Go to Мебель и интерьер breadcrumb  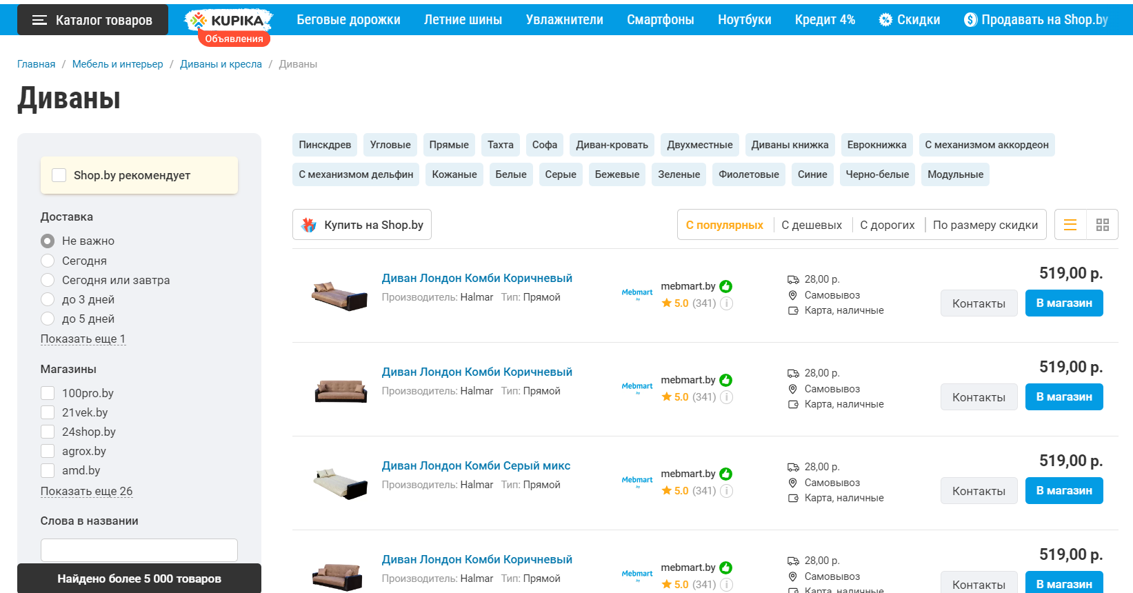117,64
